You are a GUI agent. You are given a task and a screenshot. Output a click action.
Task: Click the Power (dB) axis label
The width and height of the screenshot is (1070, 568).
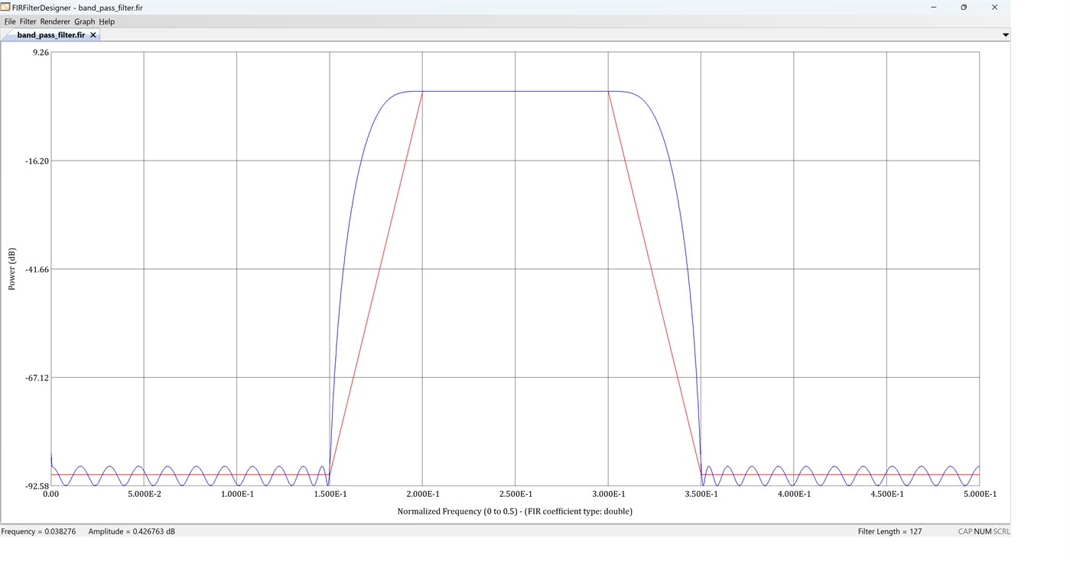[x=11, y=269]
